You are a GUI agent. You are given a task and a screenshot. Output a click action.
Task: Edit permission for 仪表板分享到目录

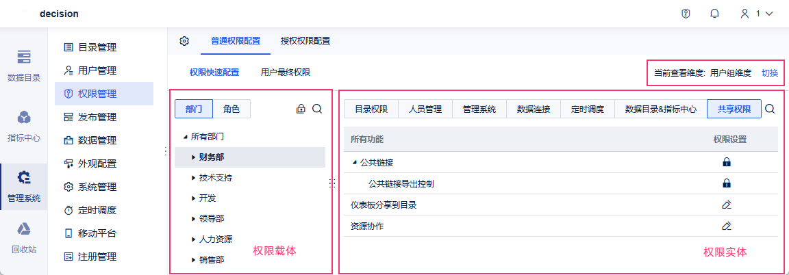[x=727, y=205]
